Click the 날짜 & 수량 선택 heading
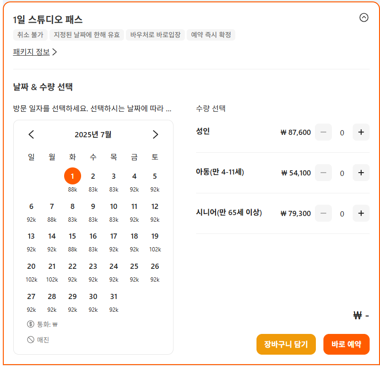380x366 pixels. click(x=43, y=87)
